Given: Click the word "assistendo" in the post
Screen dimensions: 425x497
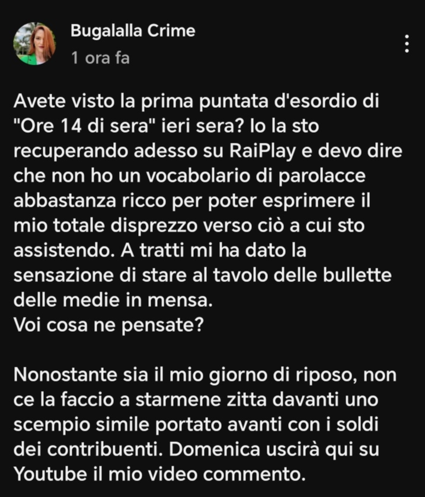Looking at the screenshot, I should (64, 250).
